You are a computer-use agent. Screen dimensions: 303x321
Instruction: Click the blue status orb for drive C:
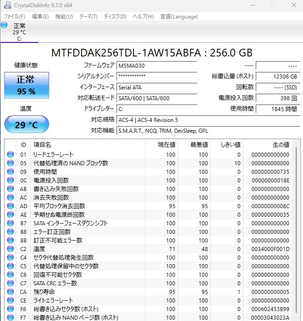tap(4, 25)
